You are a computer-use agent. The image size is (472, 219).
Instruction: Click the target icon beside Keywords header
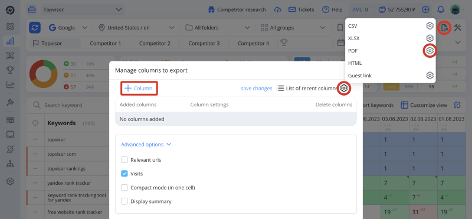point(35,123)
